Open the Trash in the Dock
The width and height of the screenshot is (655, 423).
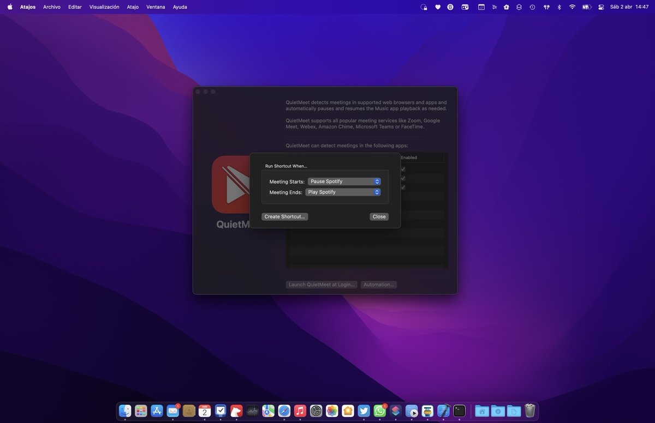coord(529,410)
